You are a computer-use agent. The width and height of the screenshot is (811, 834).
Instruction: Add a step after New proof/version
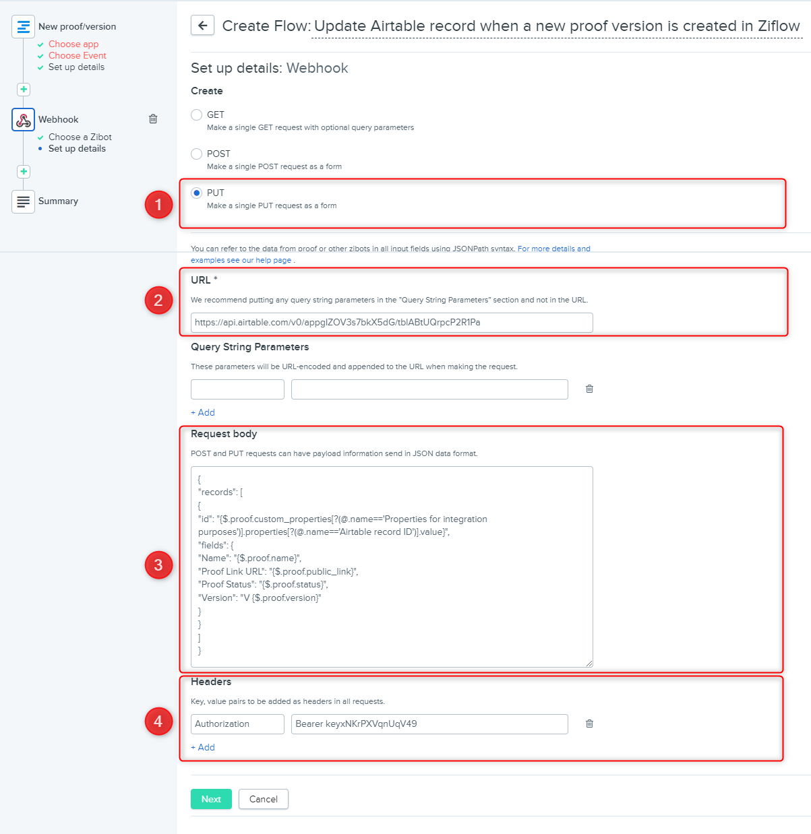pos(24,89)
